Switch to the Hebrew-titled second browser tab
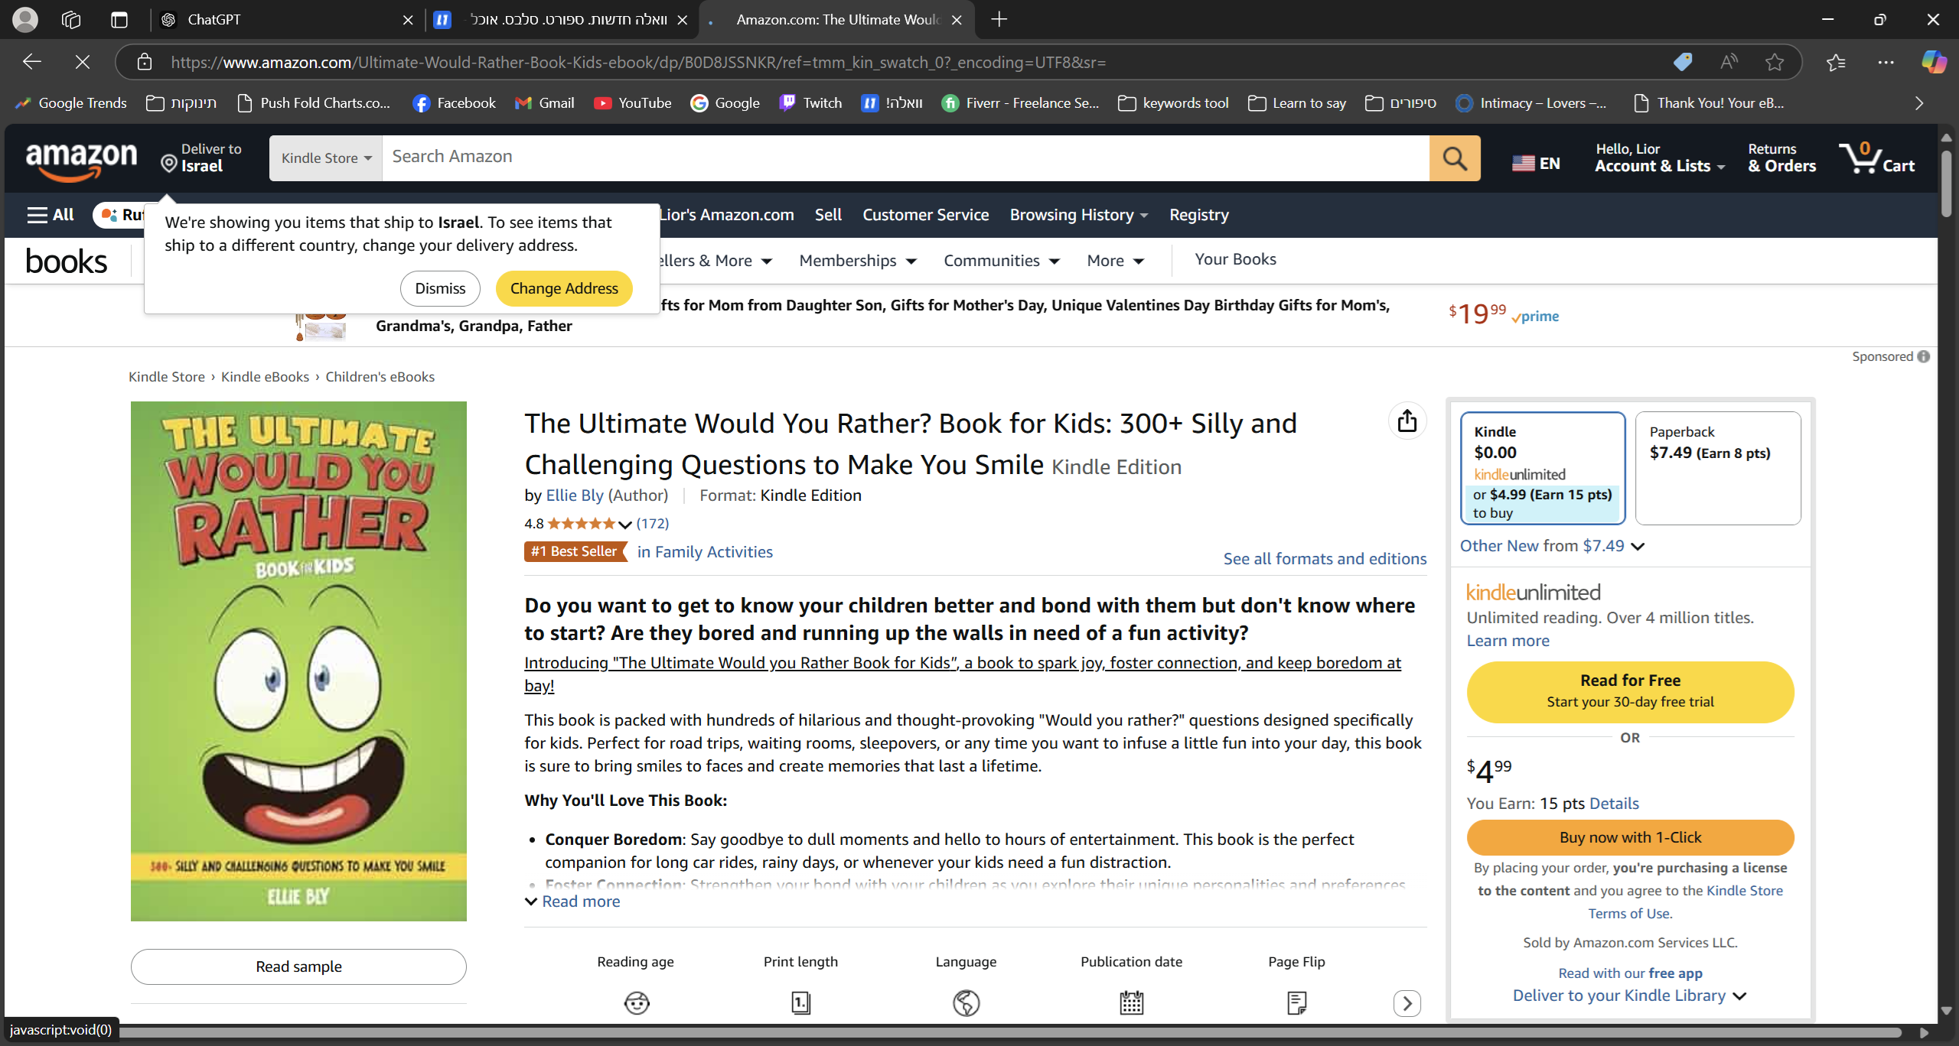Screen dimensions: 1959x1046 pyautogui.click(x=562, y=19)
